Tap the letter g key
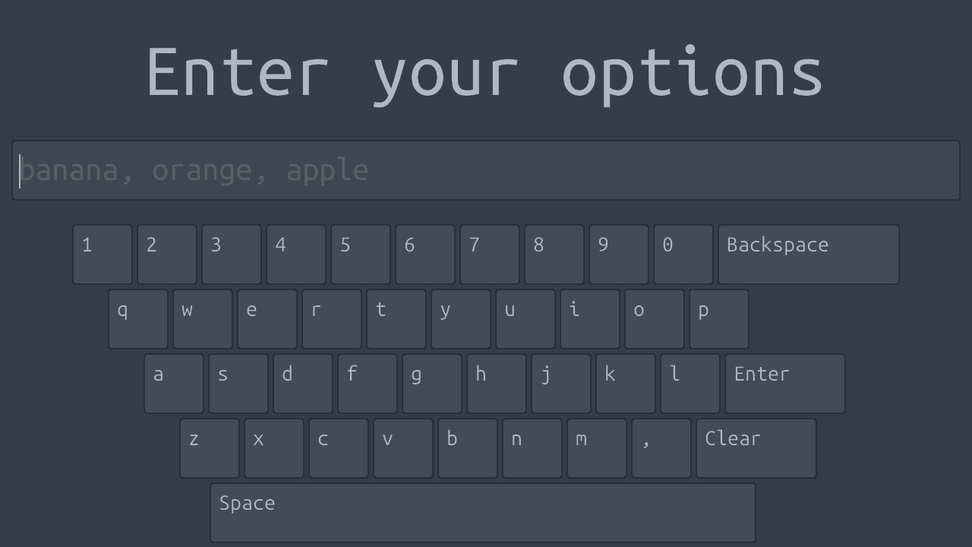This screenshot has height=547, width=972. tap(432, 384)
